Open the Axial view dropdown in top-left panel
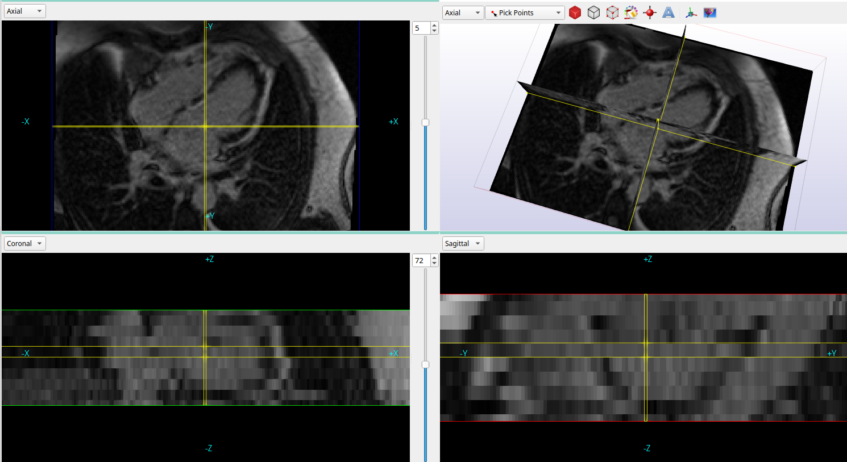This screenshot has height=462, width=847. (x=24, y=11)
